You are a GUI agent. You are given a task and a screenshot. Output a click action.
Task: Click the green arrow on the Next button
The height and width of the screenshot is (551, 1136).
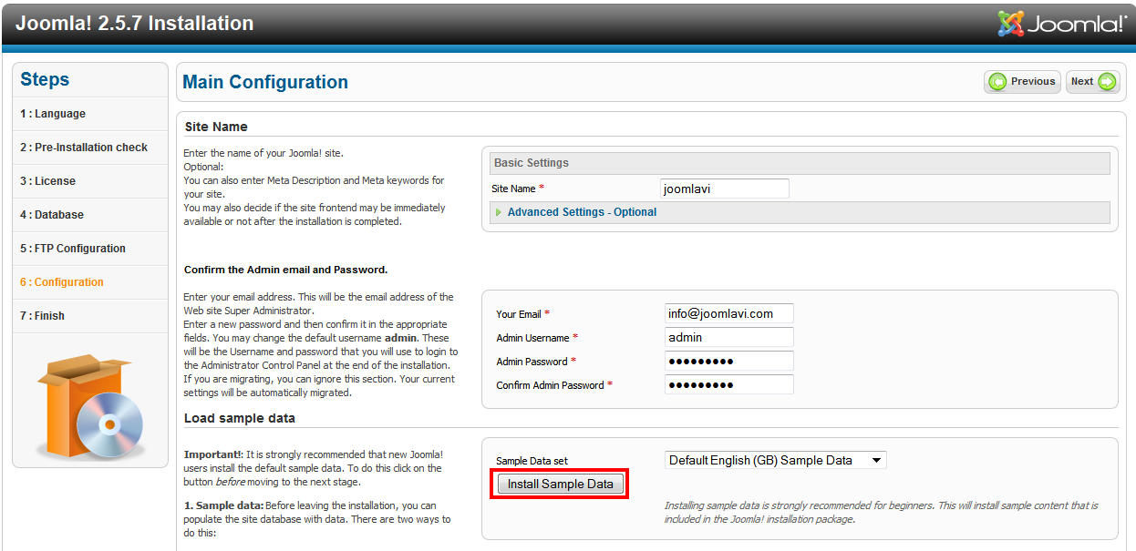click(x=1107, y=82)
